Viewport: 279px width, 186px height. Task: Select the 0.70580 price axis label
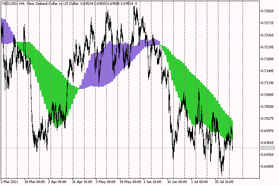click(x=267, y=107)
